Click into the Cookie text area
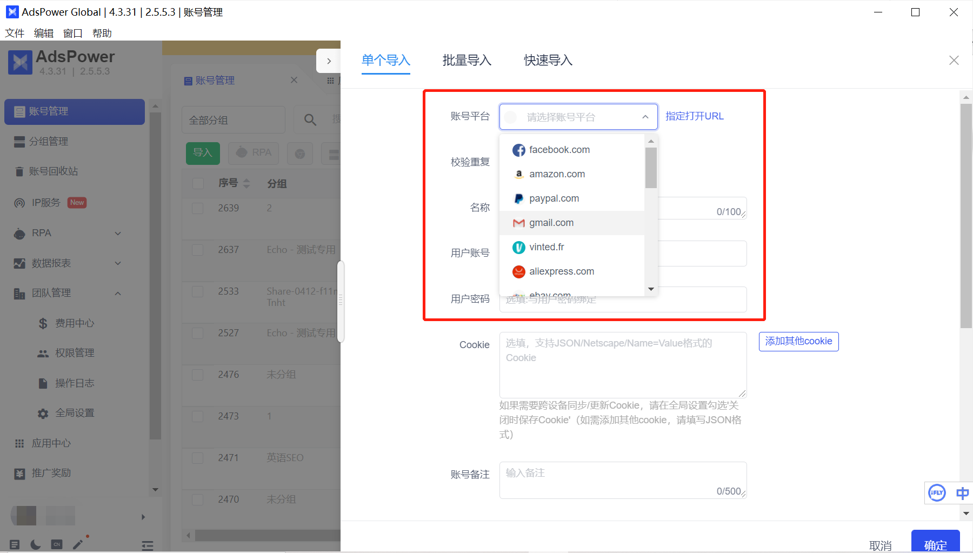 (623, 365)
